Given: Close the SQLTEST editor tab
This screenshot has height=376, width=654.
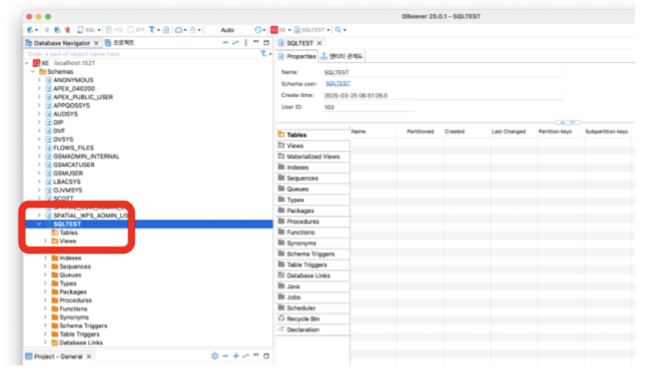Looking at the screenshot, I should click(319, 43).
